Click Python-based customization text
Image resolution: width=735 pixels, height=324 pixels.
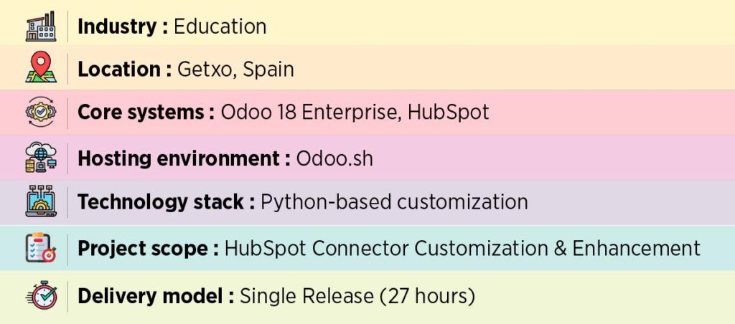(394, 202)
